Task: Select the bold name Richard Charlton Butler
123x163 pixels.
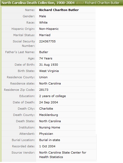Action: [59, 10]
